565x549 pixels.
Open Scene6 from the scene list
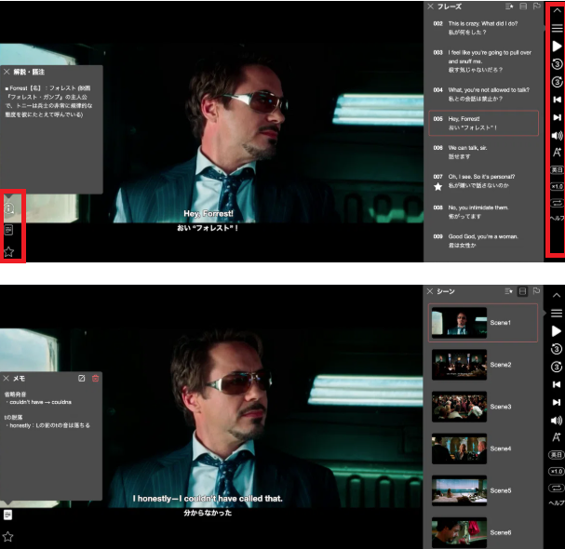click(483, 532)
